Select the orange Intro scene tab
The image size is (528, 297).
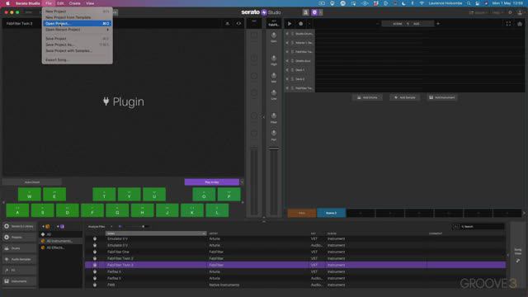pyautogui.click(x=302, y=213)
